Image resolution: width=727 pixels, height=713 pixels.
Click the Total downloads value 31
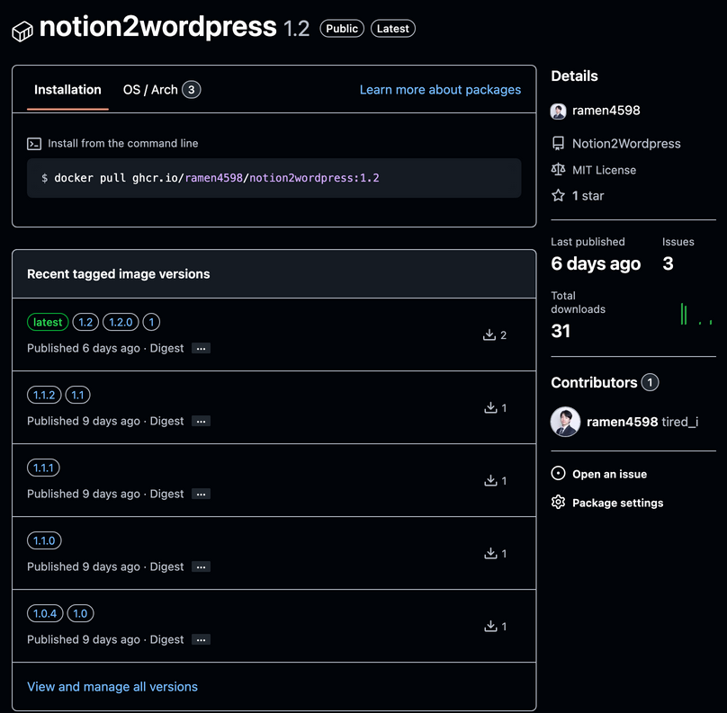coord(561,331)
